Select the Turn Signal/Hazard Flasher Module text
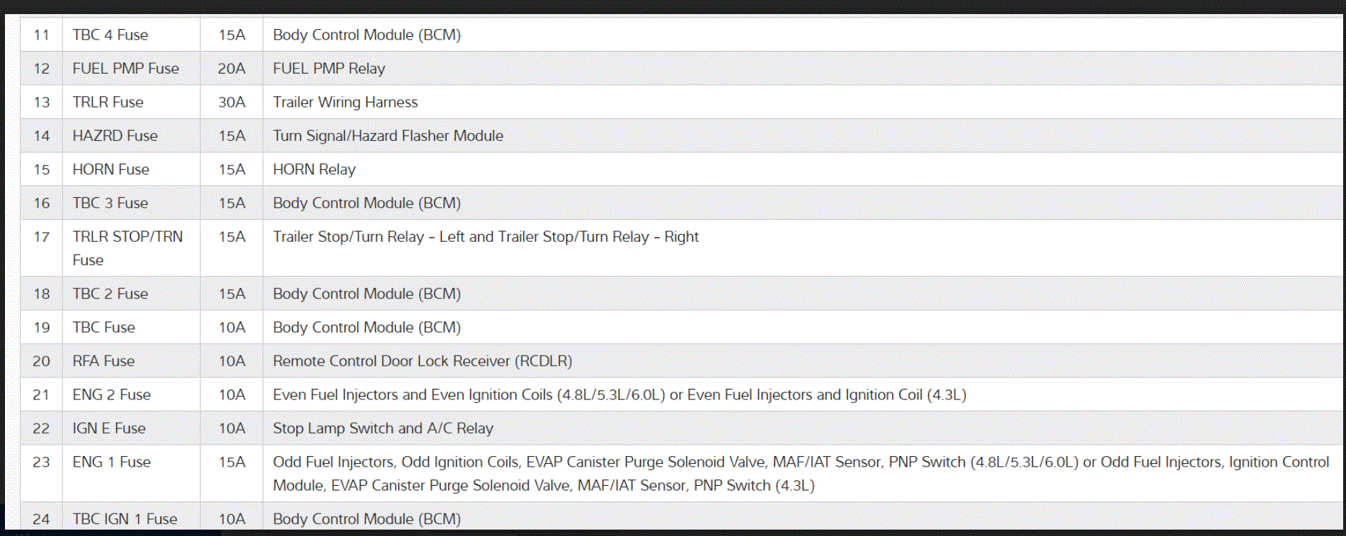 (x=388, y=136)
